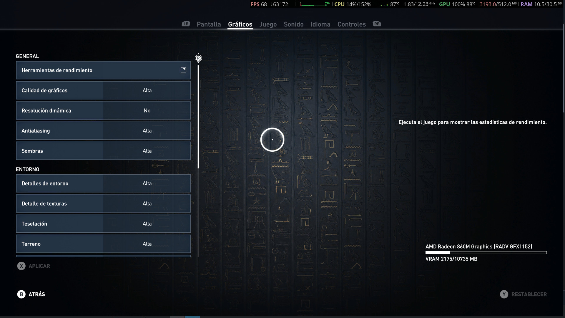
Task: Open the Sonido tab
Action: (293, 24)
